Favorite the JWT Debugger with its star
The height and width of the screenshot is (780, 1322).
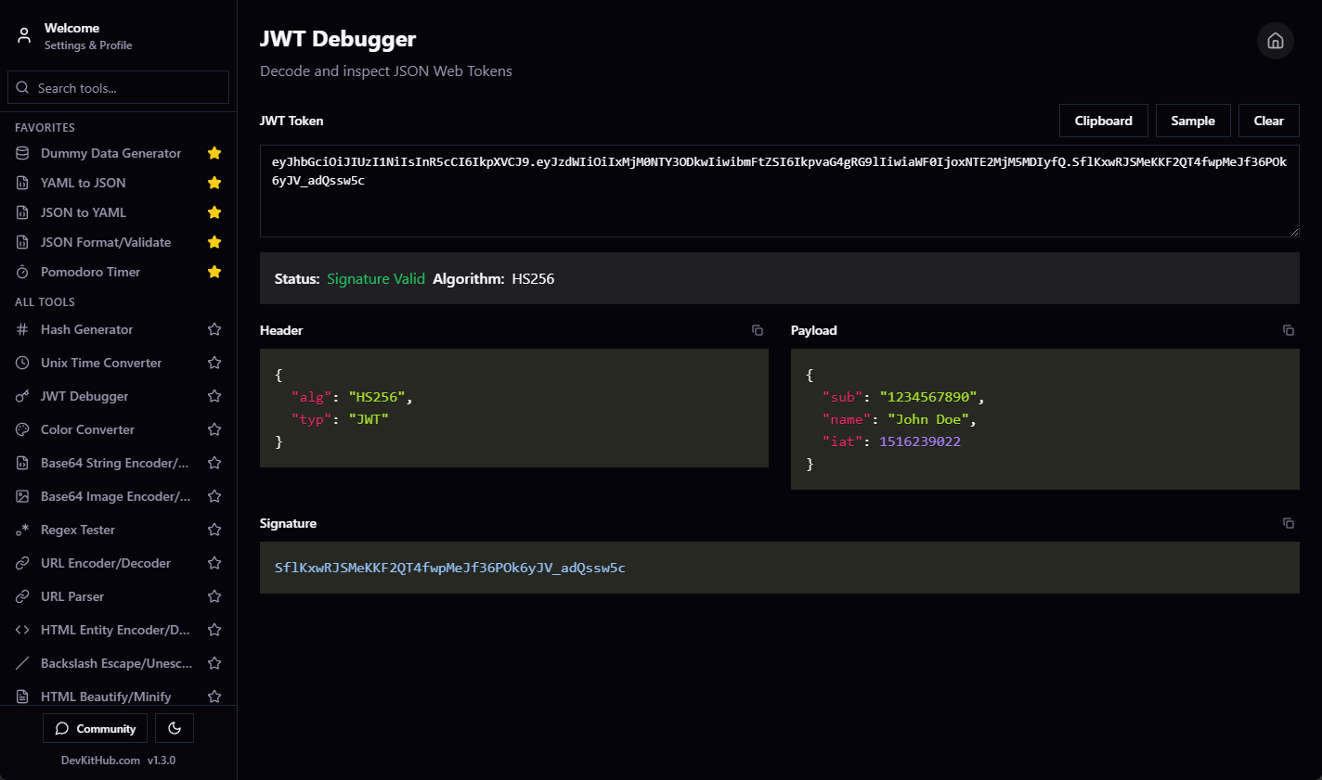coord(214,396)
